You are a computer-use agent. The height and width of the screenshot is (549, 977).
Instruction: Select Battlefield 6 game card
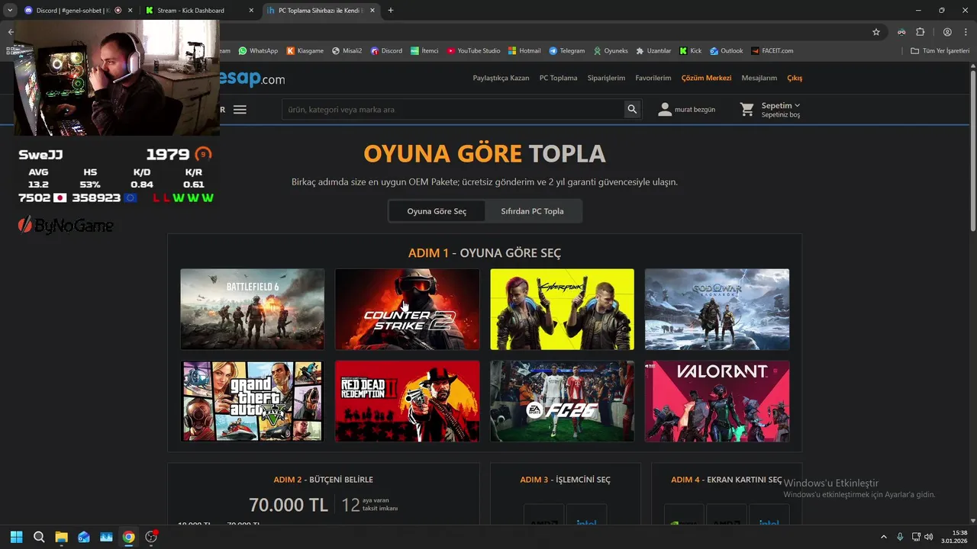coord(252,309)
